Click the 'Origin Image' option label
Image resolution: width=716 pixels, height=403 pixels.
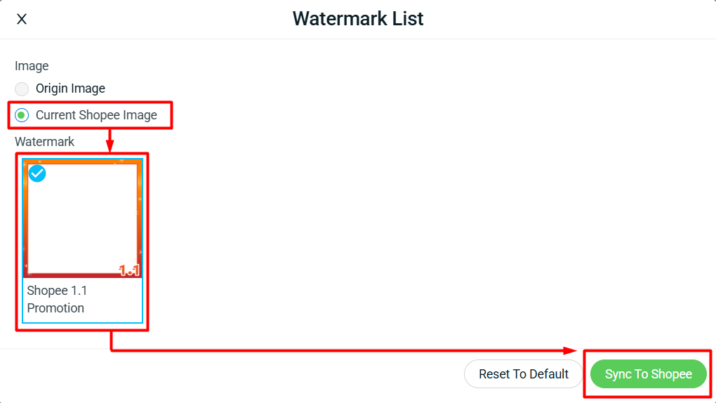[x=70, y=88]
